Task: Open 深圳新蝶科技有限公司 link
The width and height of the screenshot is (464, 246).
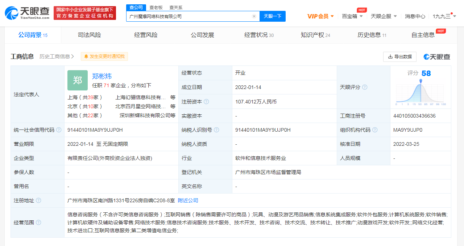Action: (x=145, y=115)
